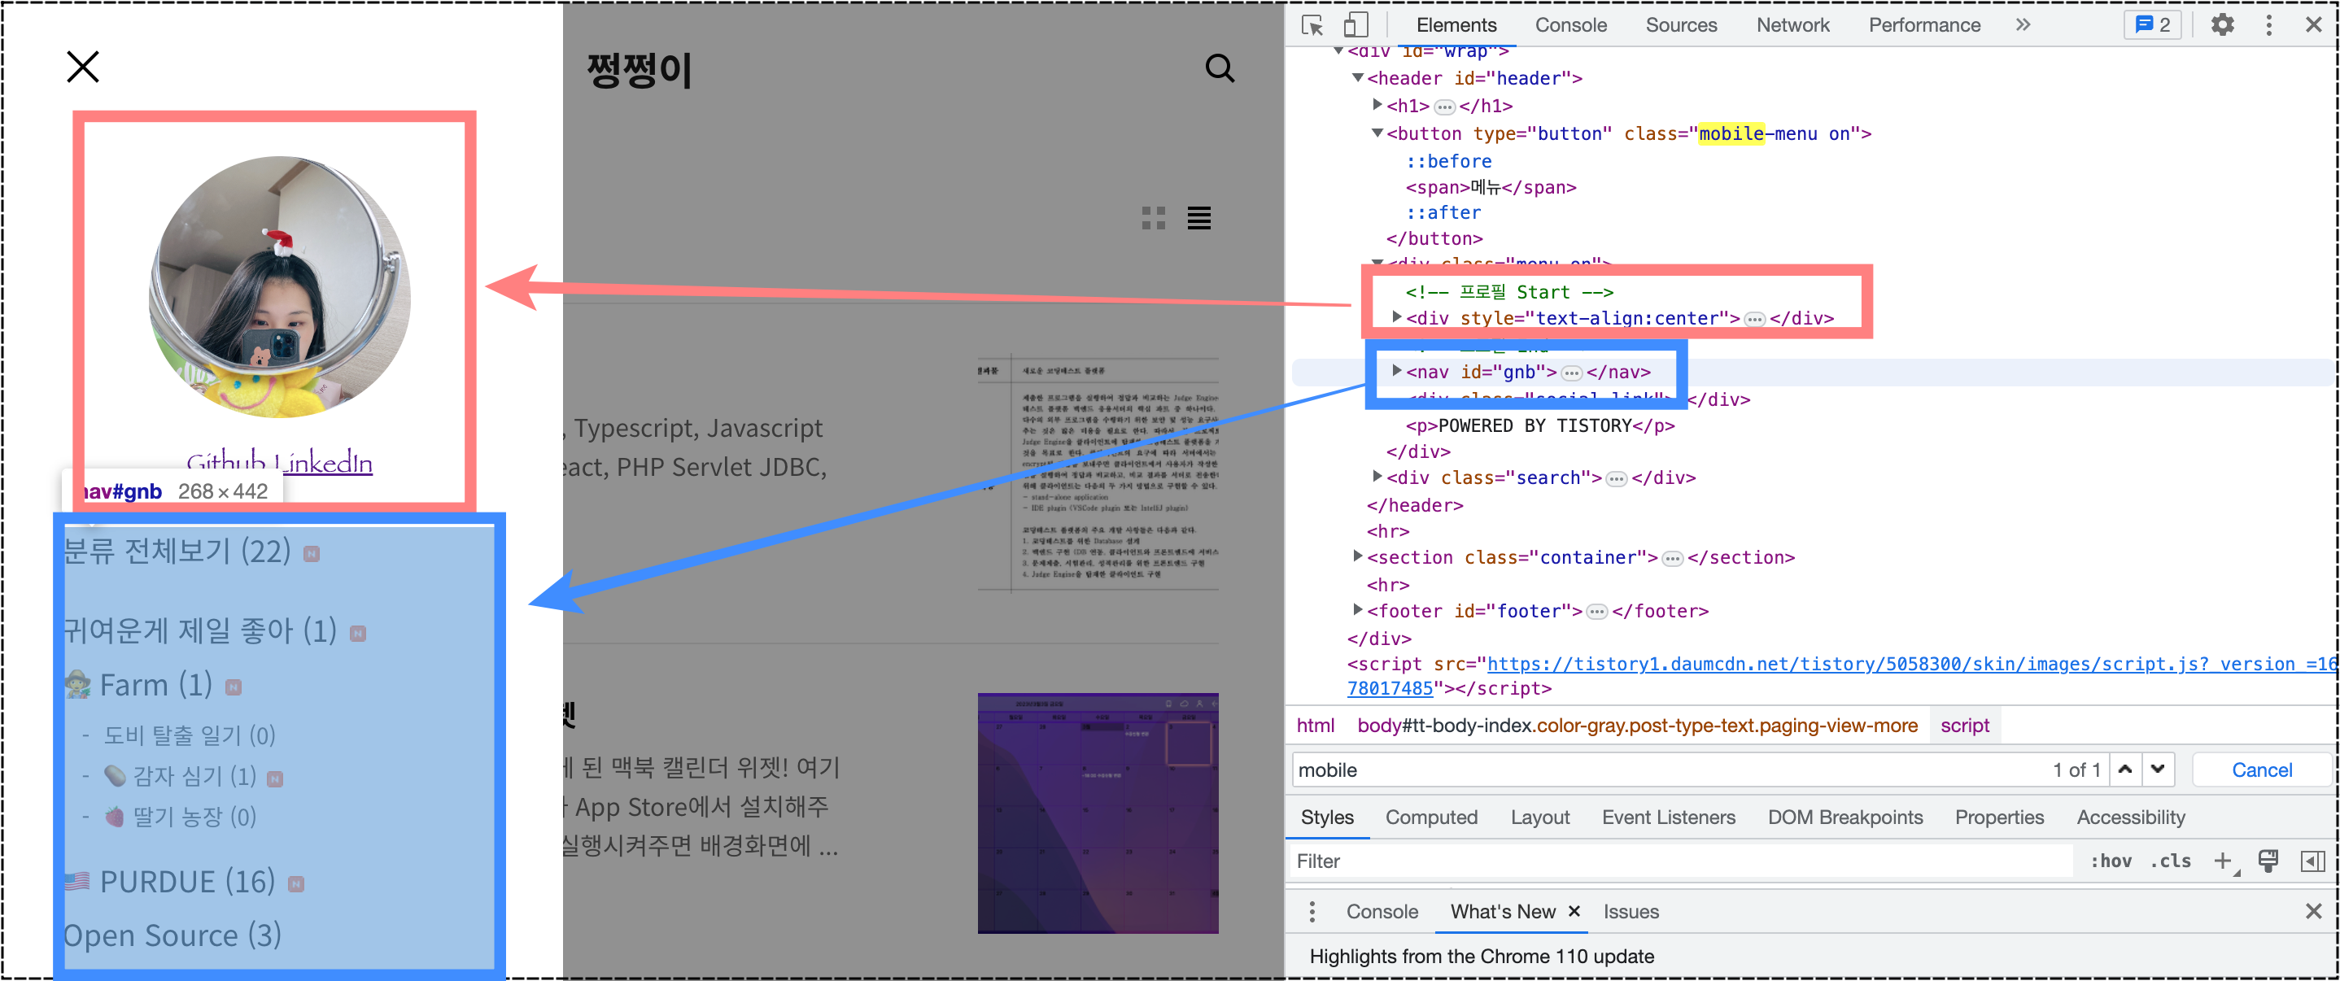Close the bottom drawer with X
This screenshot has height=981, width=2340.
pyautogui.click(x=2313, y=911)
